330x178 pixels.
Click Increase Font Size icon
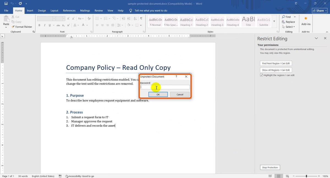pyautogui.click(x=69, y=19)
